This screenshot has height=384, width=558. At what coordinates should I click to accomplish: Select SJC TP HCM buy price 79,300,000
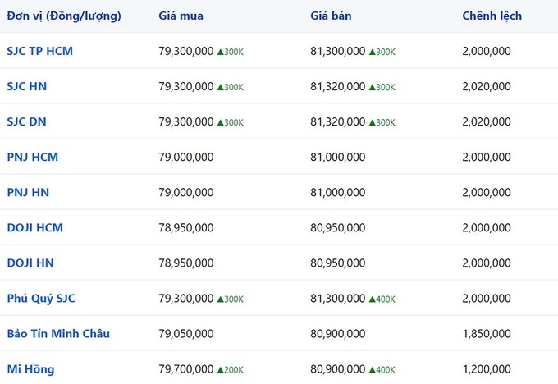pyautogui.click(x=186, y=51)
